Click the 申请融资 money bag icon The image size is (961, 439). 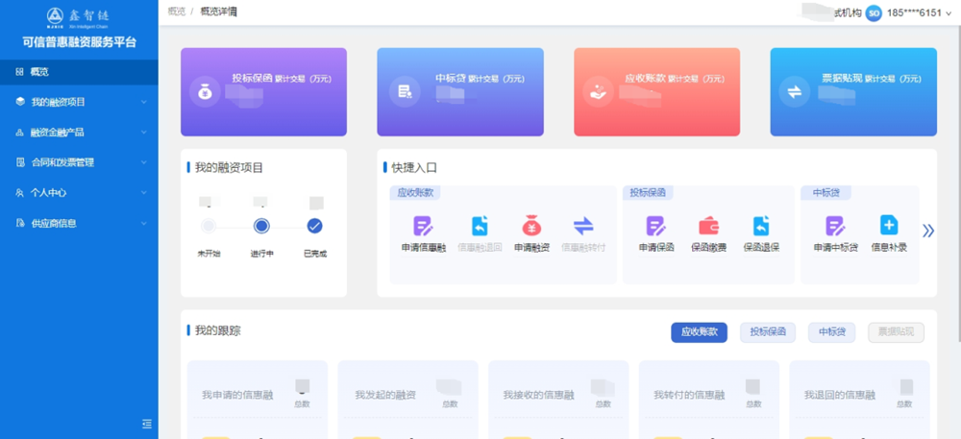[531, 226]
